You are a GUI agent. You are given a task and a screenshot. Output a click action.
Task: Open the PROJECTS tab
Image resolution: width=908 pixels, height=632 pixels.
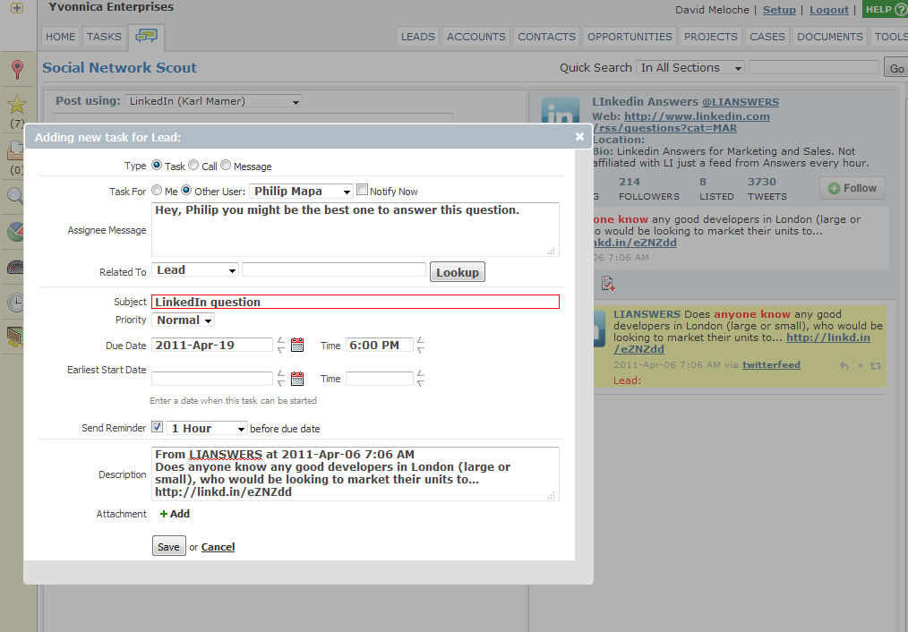point(710,37)
